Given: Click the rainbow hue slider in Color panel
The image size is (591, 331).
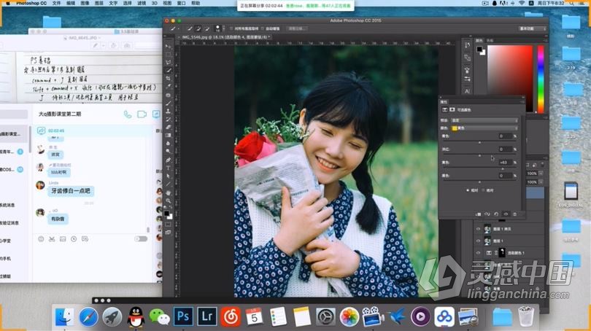Looking at the screenshot, I should (x=541, y=79).
